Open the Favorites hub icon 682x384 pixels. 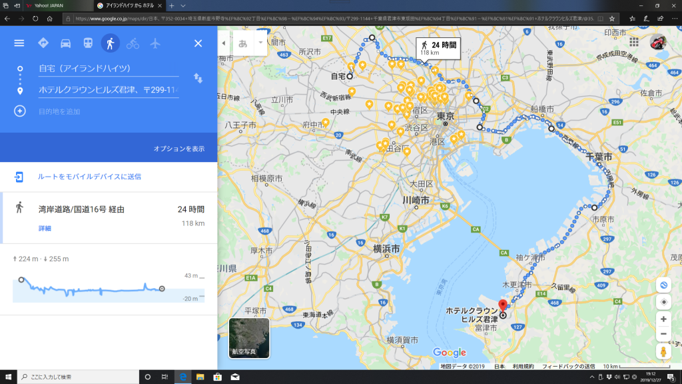tap(633, 19)
